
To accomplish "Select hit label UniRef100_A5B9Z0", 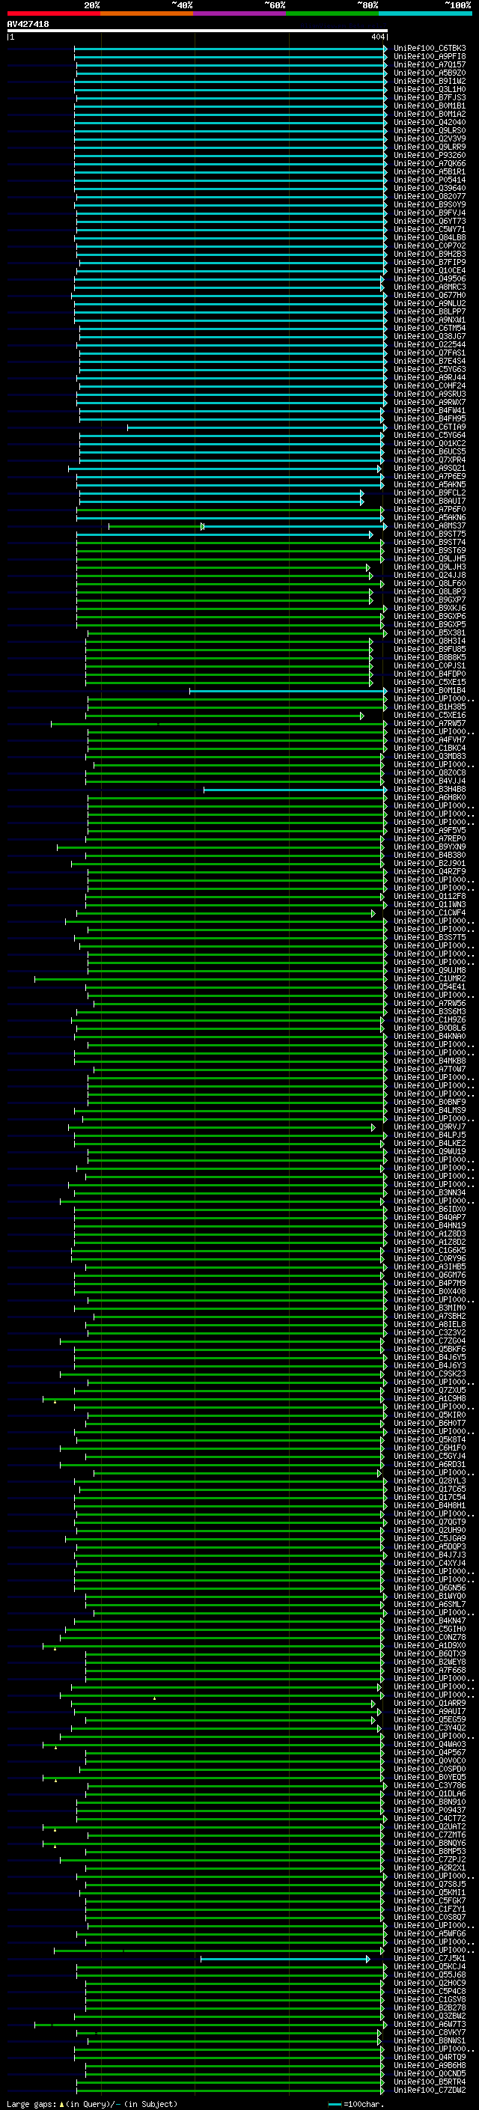I will (x=430, y=73).
